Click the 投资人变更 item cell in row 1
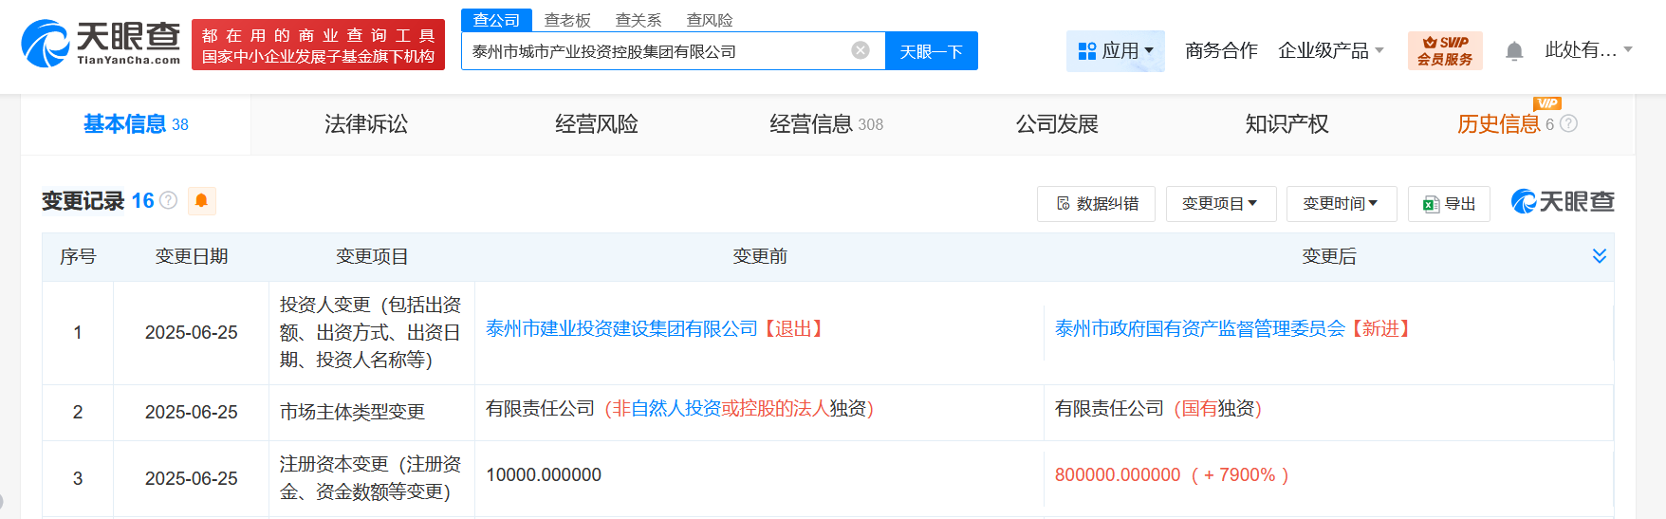Image resolution: width=1666 pixels, height=519 pixels. click(x=371, y=332)
